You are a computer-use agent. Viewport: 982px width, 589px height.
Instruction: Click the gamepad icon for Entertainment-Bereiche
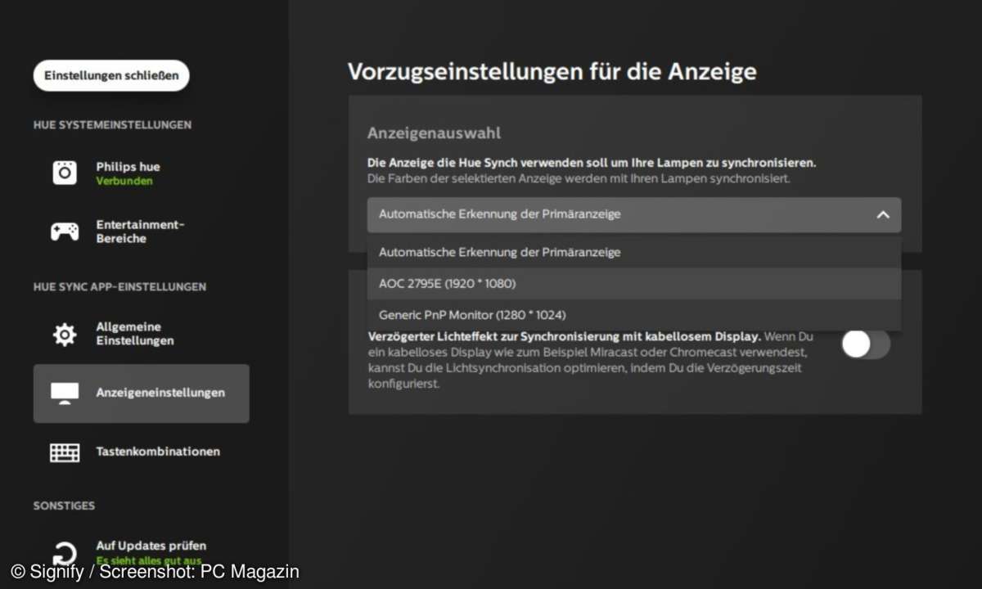65,232
